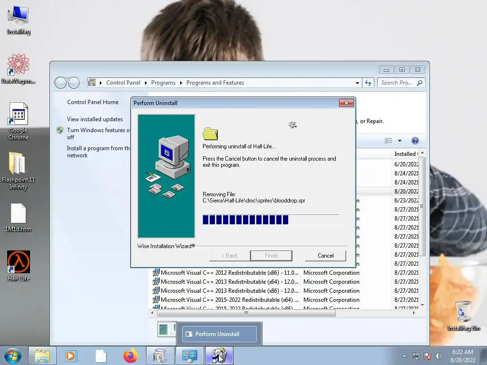
Task: Launch the Google Chrome desktop shortcut
Action: [19, 121]
